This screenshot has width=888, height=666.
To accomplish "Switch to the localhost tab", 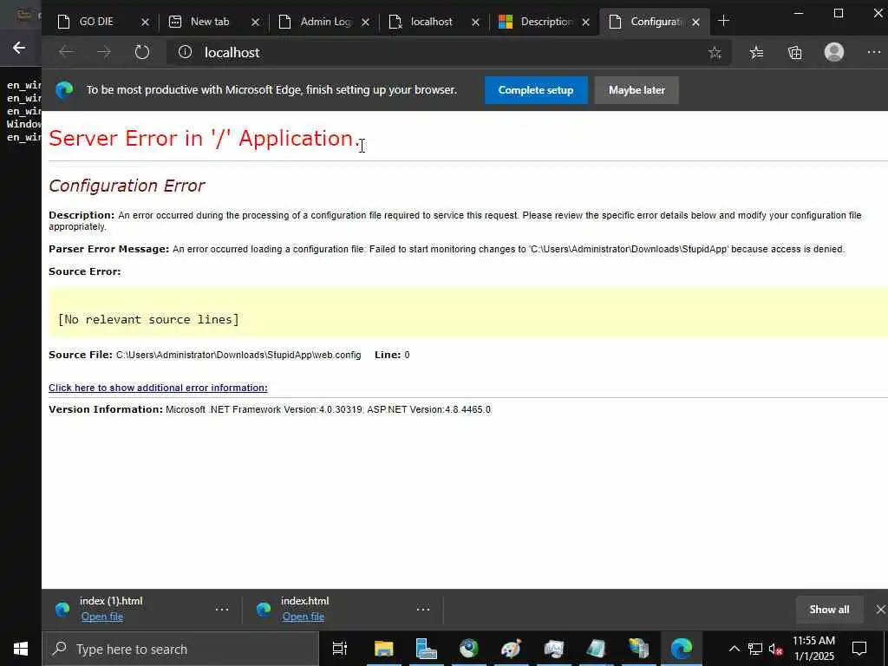I will click(432, 22).
